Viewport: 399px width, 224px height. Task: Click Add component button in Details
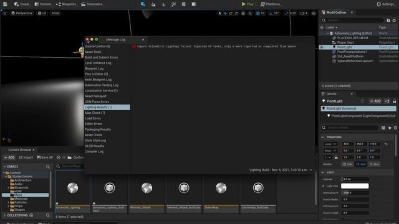(375, 101)
